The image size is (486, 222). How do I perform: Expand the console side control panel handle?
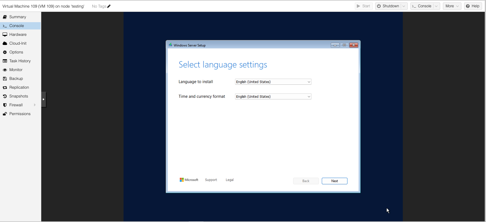pos(44,99)
